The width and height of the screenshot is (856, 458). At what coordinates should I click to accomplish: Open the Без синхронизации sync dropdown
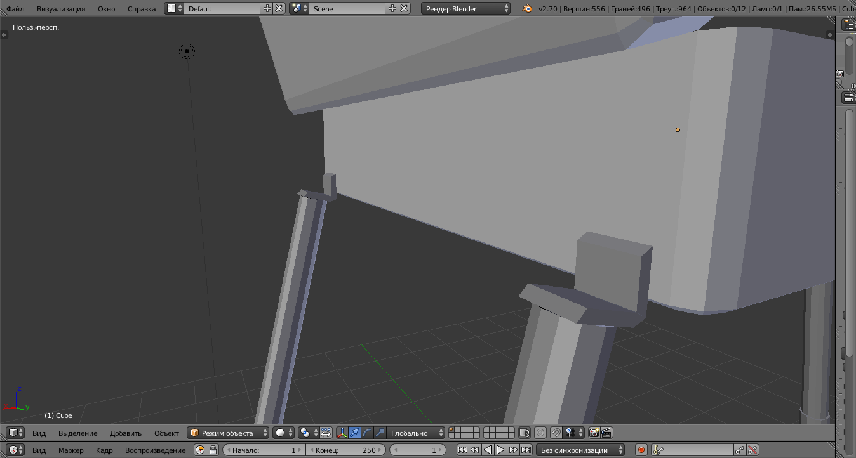pyautogui.click(x=580, y=450)
